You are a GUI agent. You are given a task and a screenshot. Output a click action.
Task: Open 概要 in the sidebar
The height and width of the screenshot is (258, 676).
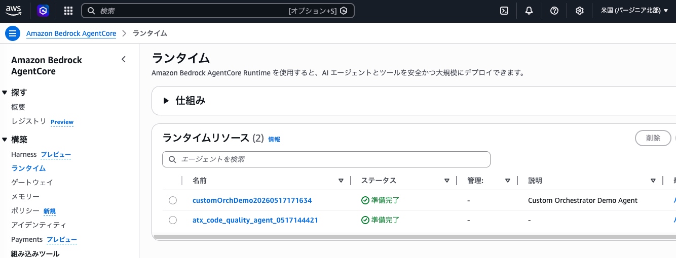18,107
